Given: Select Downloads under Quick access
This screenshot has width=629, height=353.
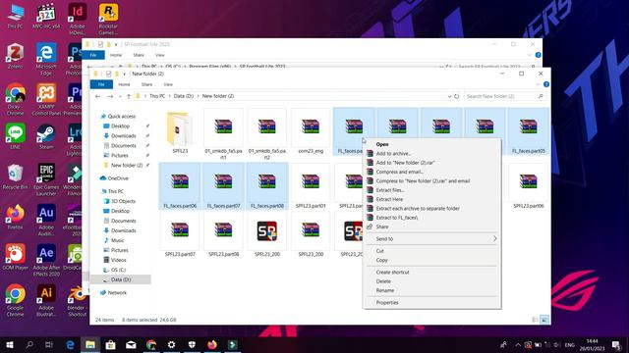Looking at the screenshot, I should coord(123,135).
